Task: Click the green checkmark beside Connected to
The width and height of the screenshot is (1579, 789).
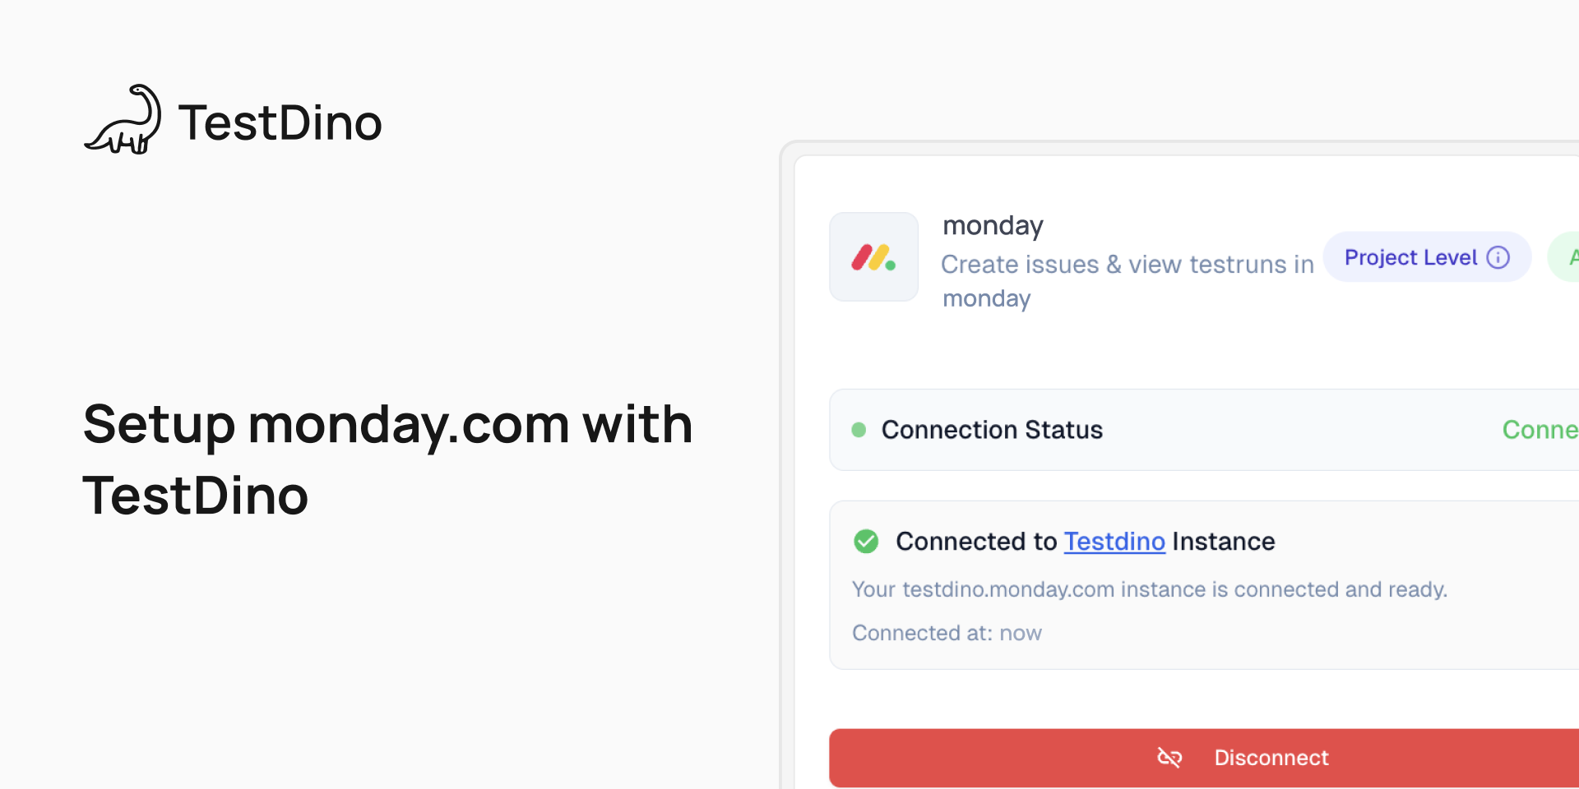Action: 866,542
